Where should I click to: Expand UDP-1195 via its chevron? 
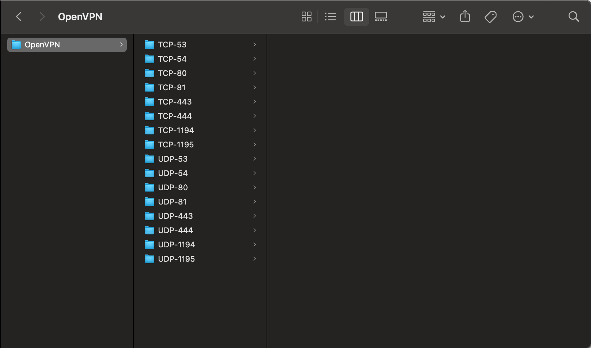click(x=255, y=259)
